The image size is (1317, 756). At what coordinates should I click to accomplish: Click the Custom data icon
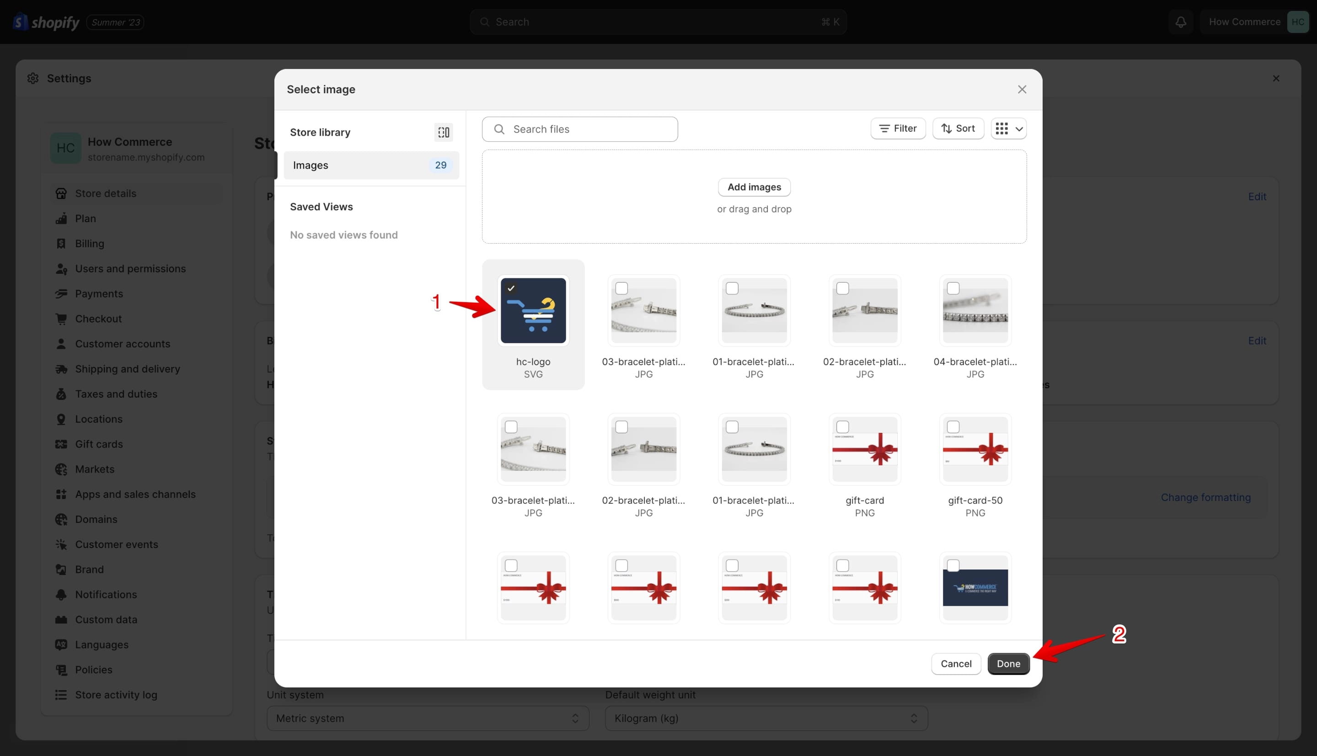pos(61,619)
